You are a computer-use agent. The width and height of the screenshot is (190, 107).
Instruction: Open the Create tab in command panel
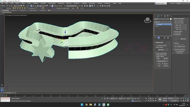(155, 16)
